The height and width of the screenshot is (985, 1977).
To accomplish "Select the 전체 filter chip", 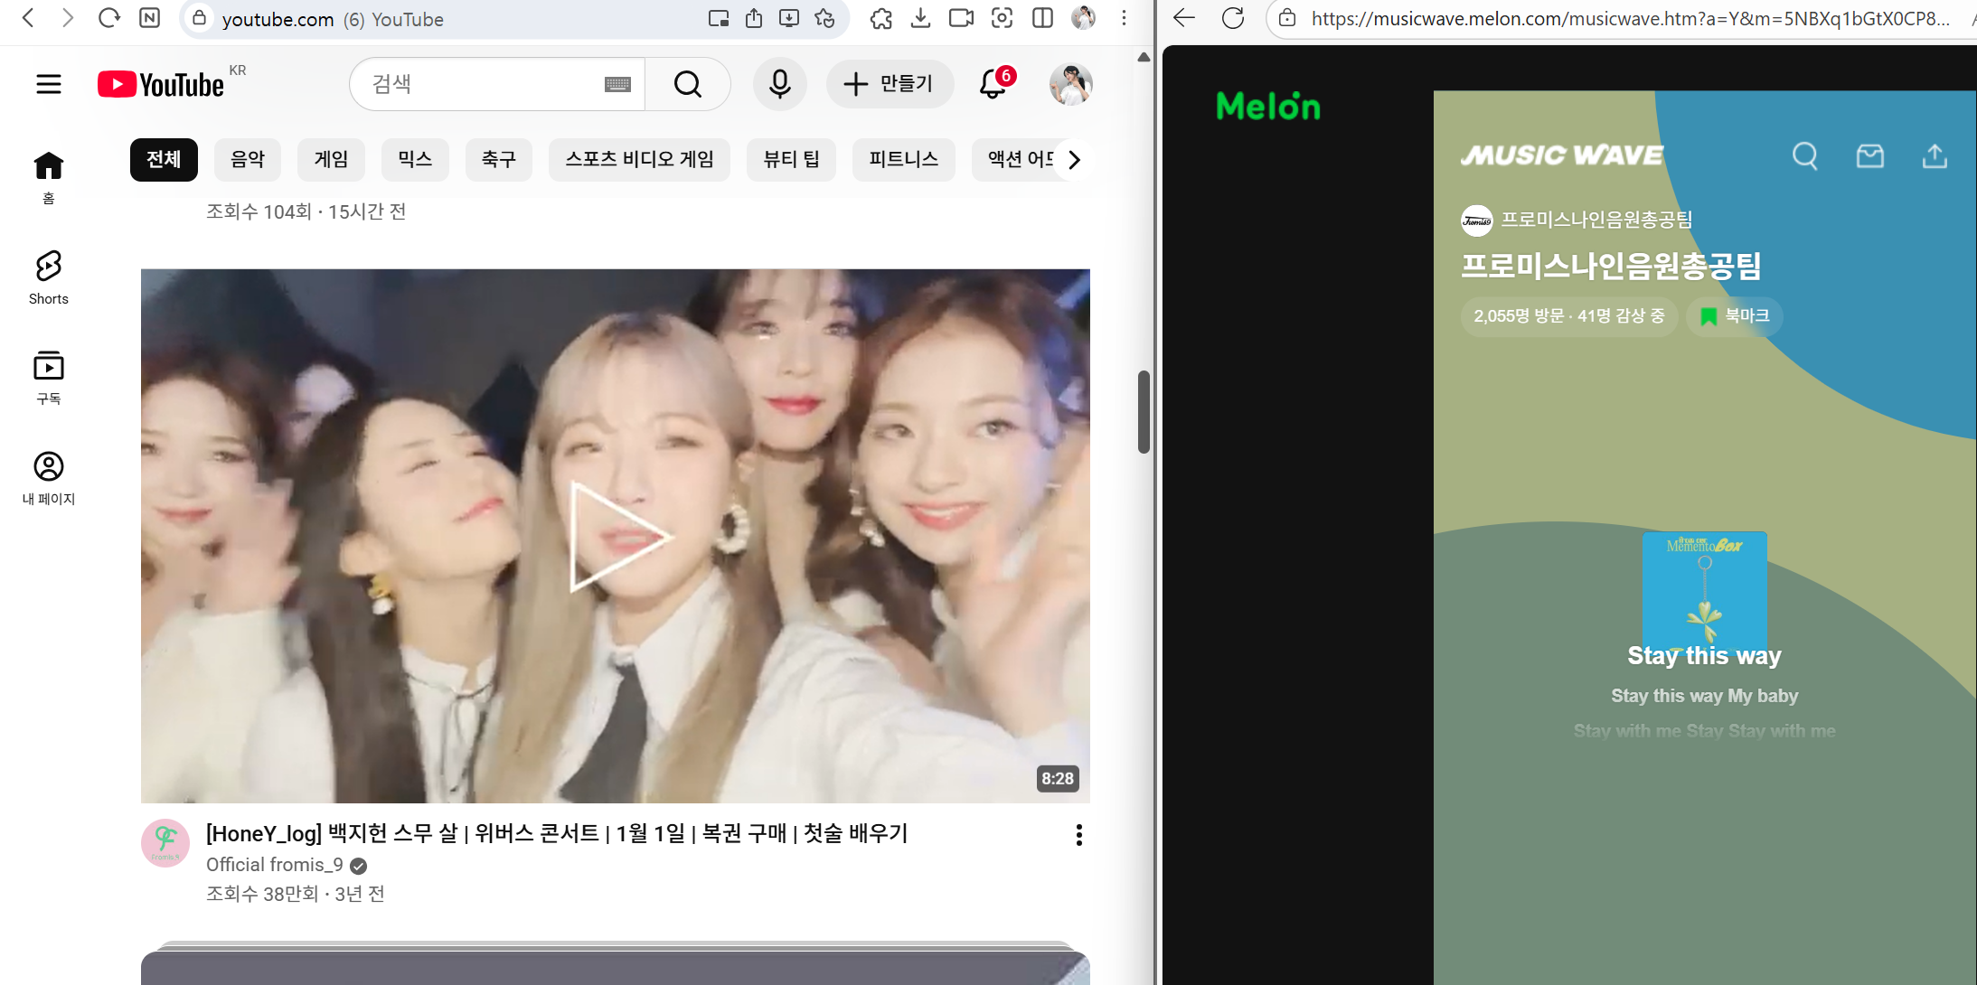I will click(x=164, y=159).
